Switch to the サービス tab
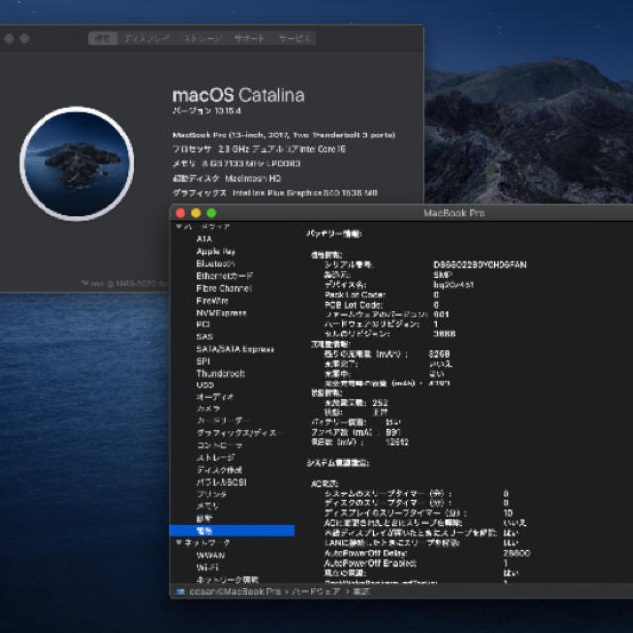The width and height of the screenshot is (633, 633). tap(295, 38)
